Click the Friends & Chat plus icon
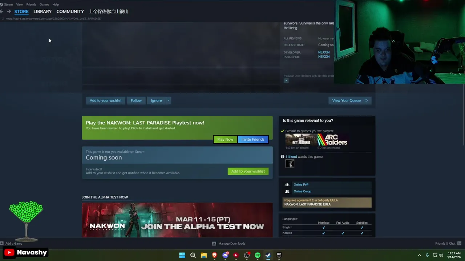The width and height of the screenshot is (465, 261). click(459, 244)
